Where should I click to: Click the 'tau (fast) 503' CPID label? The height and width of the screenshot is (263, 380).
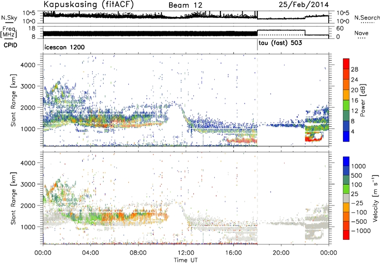click(280, 43)
